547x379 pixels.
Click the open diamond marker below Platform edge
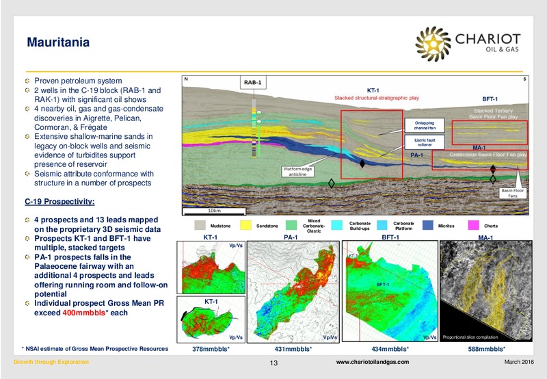(x=332, y=183)
